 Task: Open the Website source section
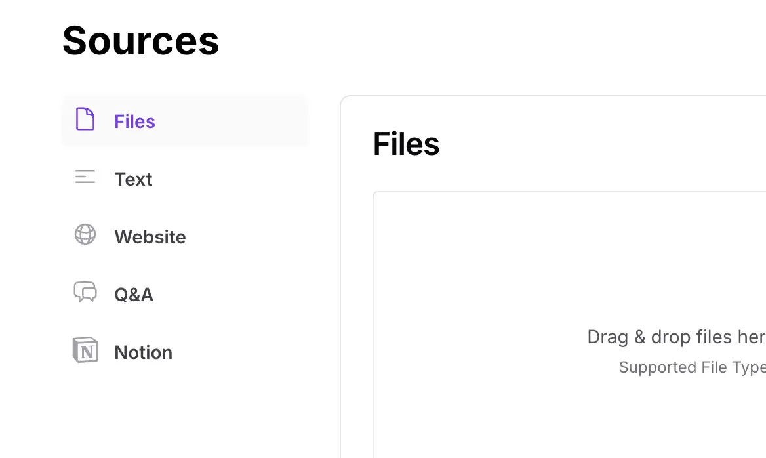tap(150, 237)
